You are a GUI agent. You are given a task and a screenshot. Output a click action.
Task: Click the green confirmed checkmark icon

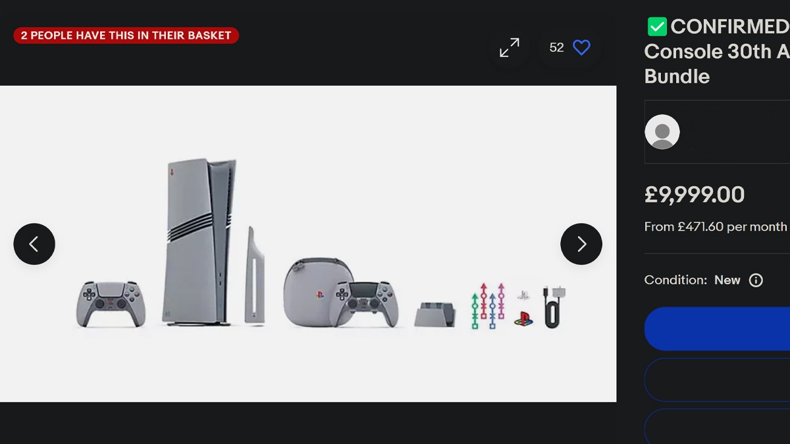(657, 27)
